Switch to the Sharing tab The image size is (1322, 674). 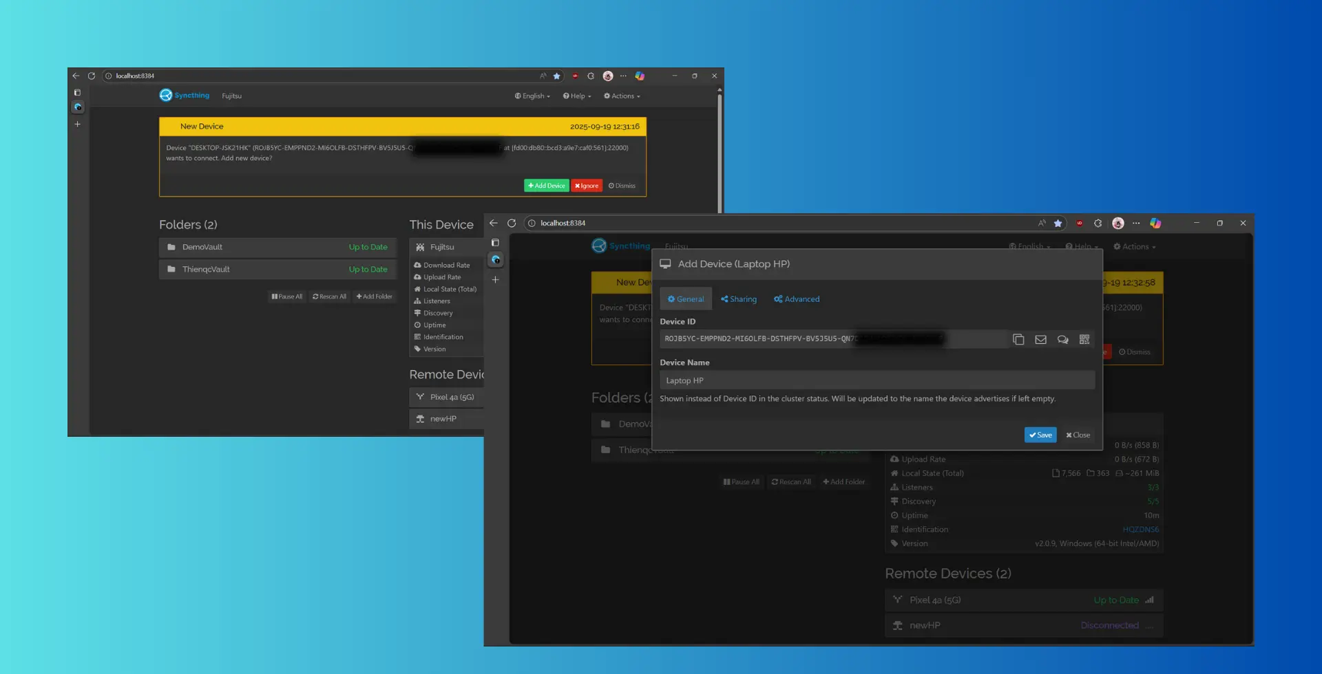[x=738, y=299]
